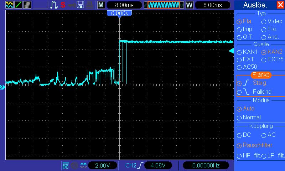The image size is (285, 171).
Task: Choose EXT as trigger source
Action: [245, 59]
